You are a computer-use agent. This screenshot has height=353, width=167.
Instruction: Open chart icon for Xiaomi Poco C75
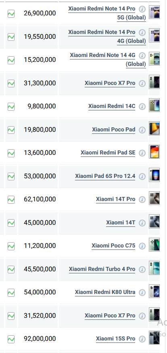point(11,246)
